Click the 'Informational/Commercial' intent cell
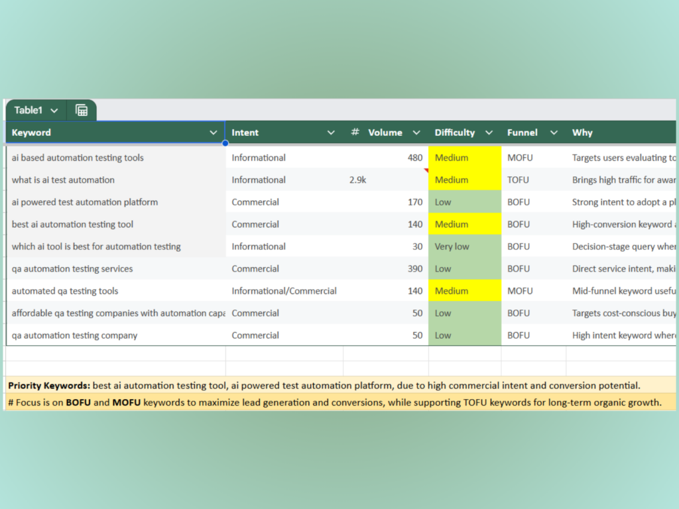679x509 pixels. click(284, 291)
